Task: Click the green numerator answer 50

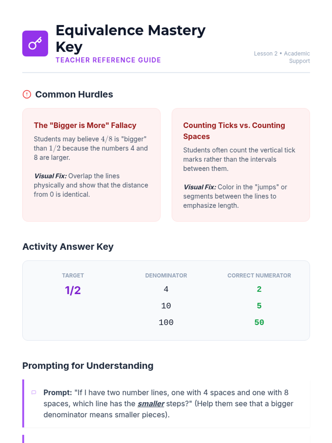Action: coord(259,323)
